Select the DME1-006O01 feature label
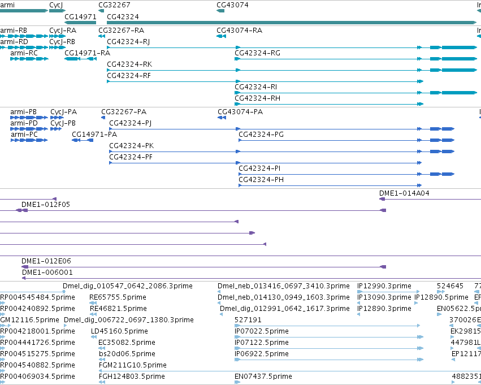Image resolution: width=481 pixels, height=385 pixels. pos(47,272)
